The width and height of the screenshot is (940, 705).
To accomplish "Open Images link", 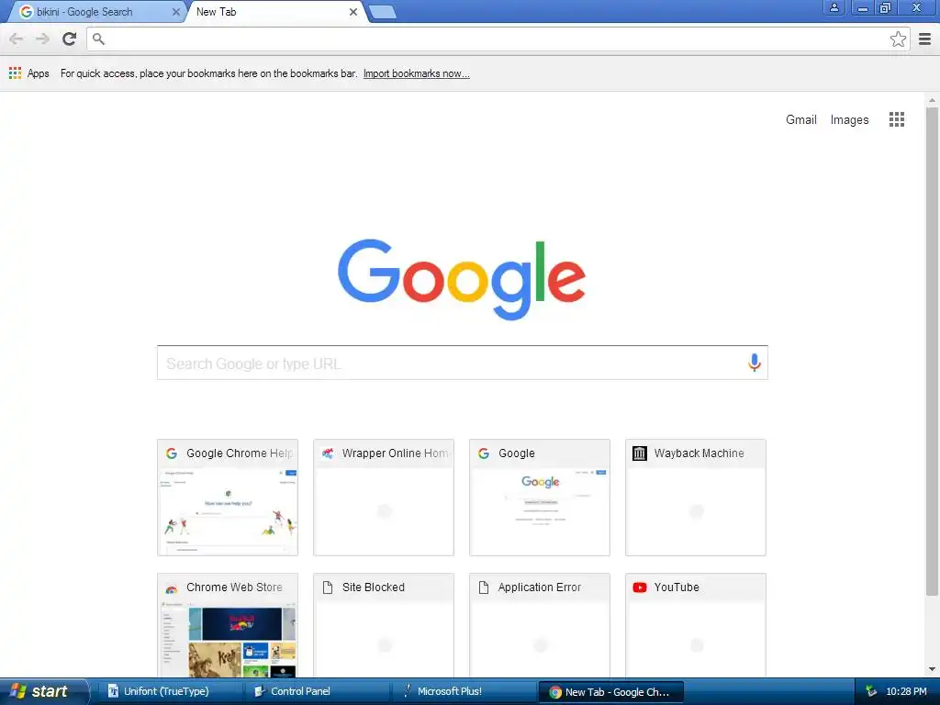I will 849,120.
